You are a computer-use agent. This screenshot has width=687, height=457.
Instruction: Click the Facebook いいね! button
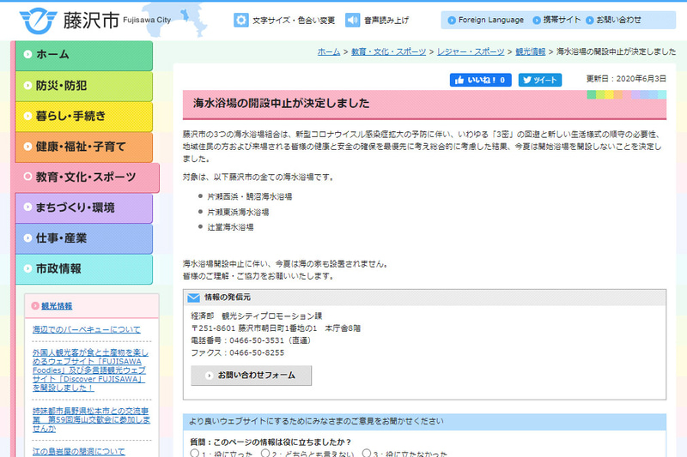(x=480, y=80)
